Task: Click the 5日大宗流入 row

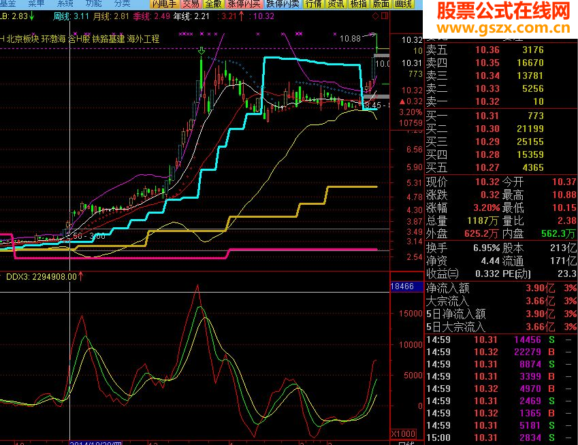Action: coord(501,327)
